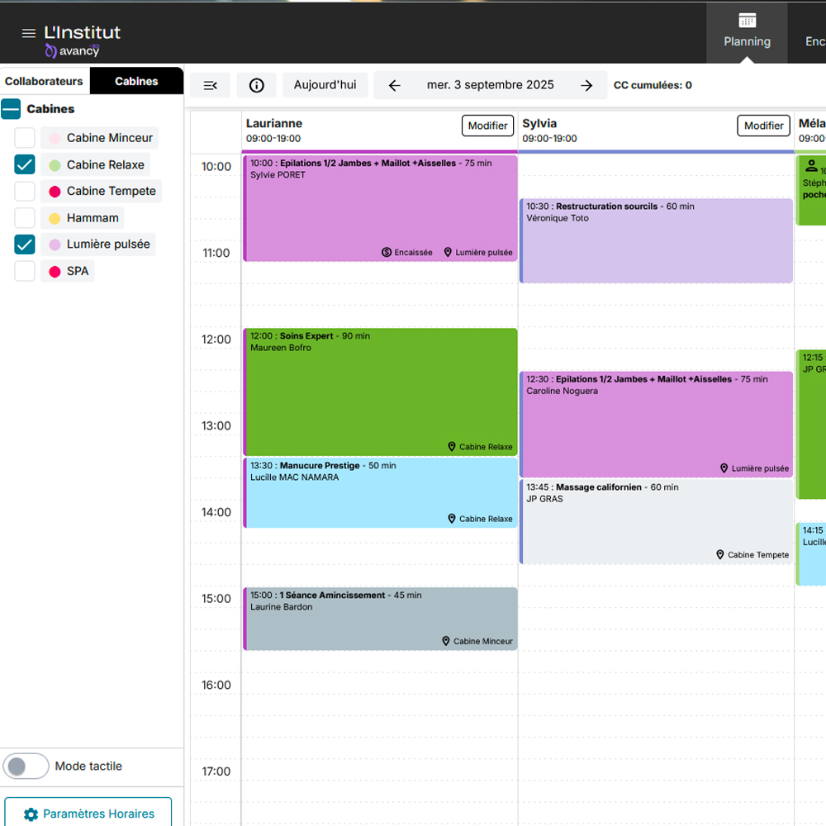Click the Encaissée dollar icon on Sylvie PORET appointment
The width and height of the screenshot is (826, 826).
point(387,252)
